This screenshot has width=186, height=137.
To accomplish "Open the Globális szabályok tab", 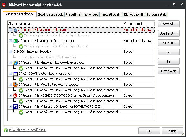I will [x=50, y=14].
